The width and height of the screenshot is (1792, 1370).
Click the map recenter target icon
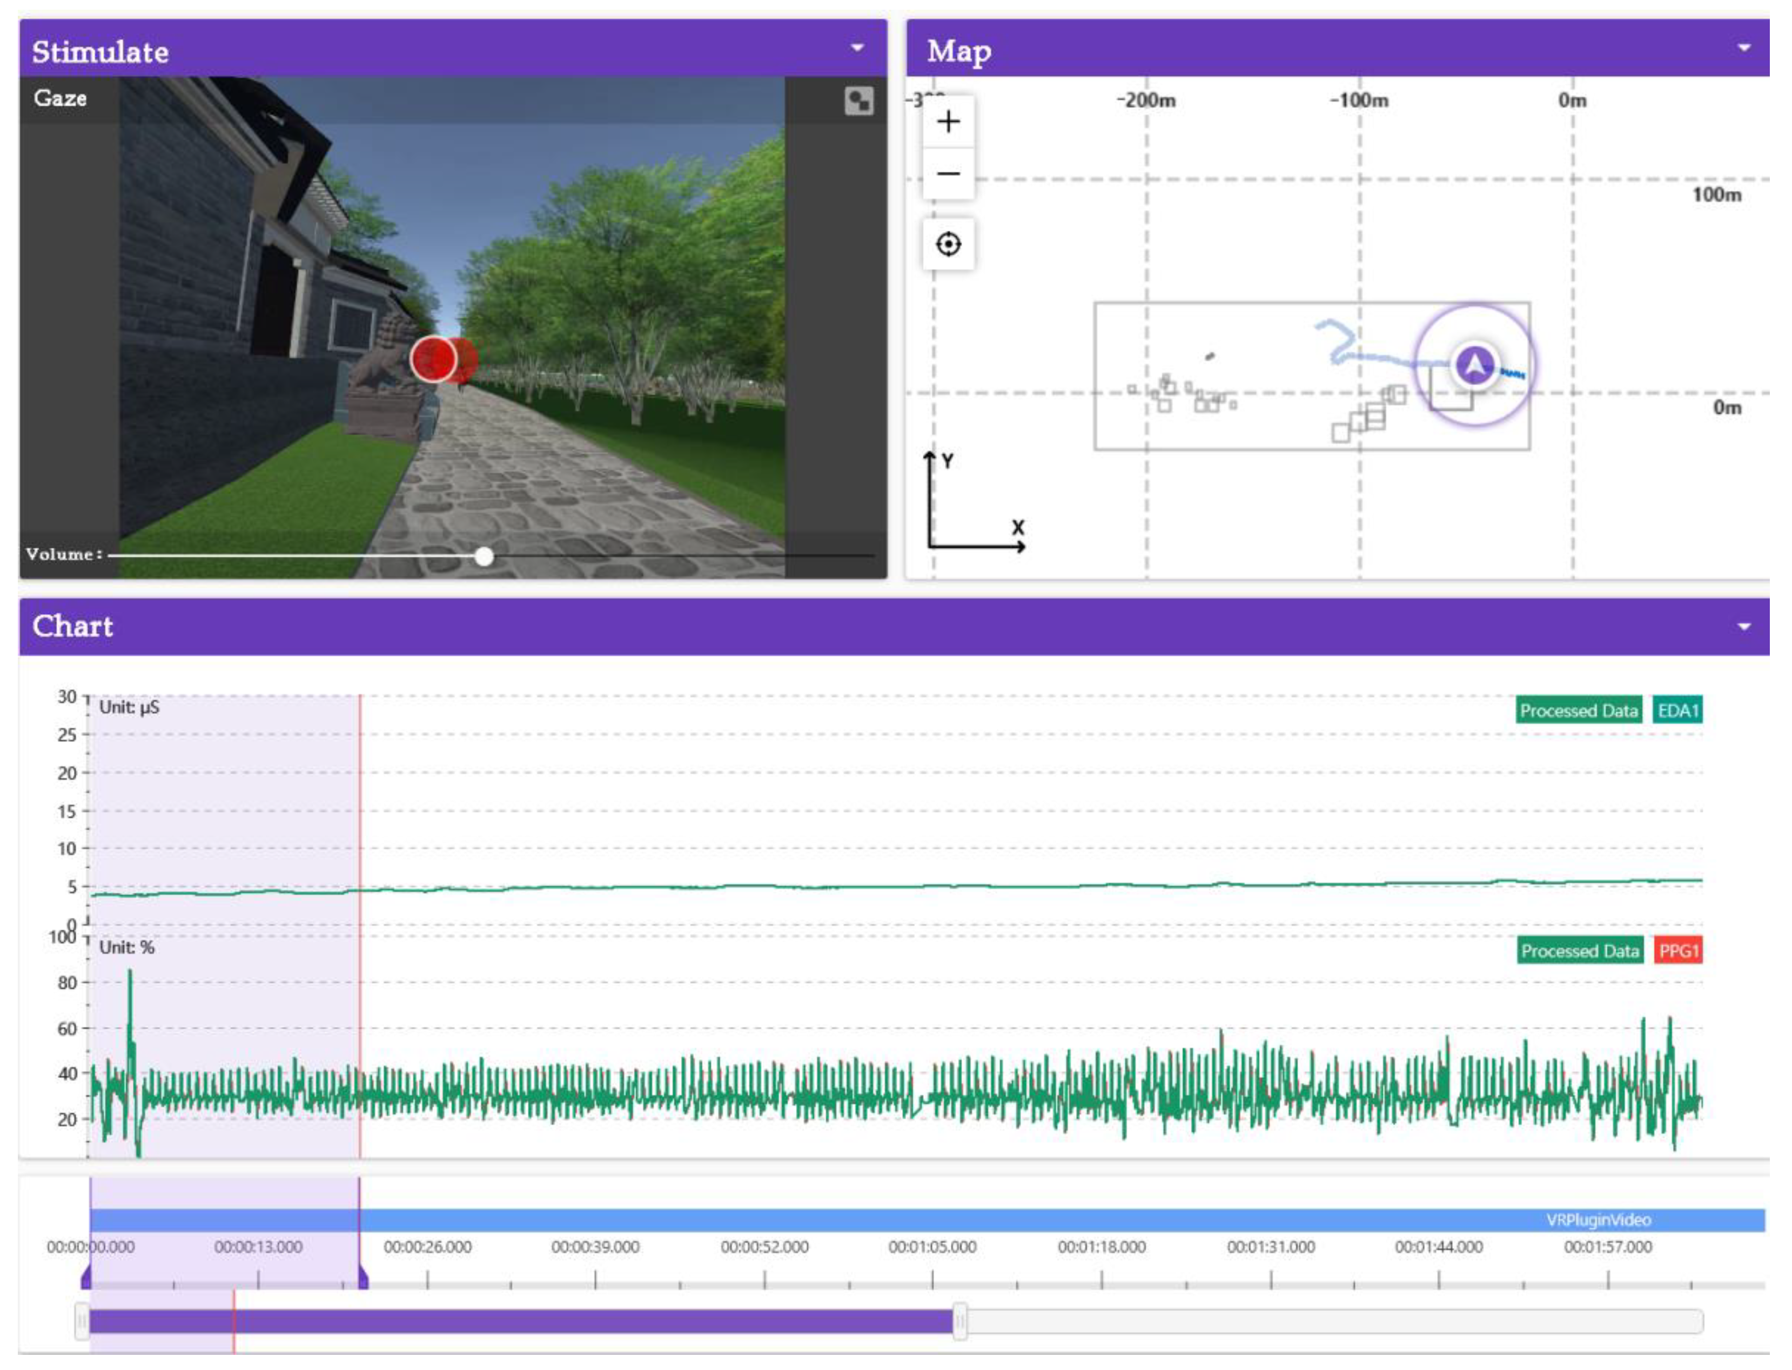click(x=948, y=244)
